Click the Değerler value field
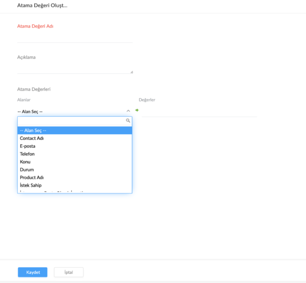 (199, 111)
